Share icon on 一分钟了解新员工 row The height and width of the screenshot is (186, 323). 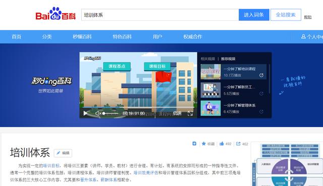point(261,94)
